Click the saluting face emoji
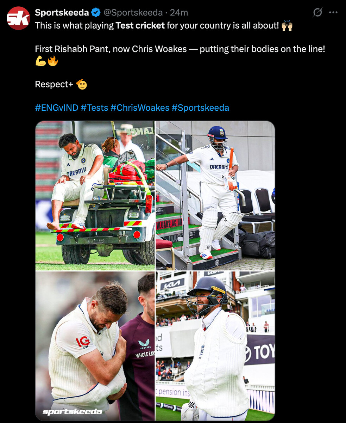 click(x=81, y=84)
